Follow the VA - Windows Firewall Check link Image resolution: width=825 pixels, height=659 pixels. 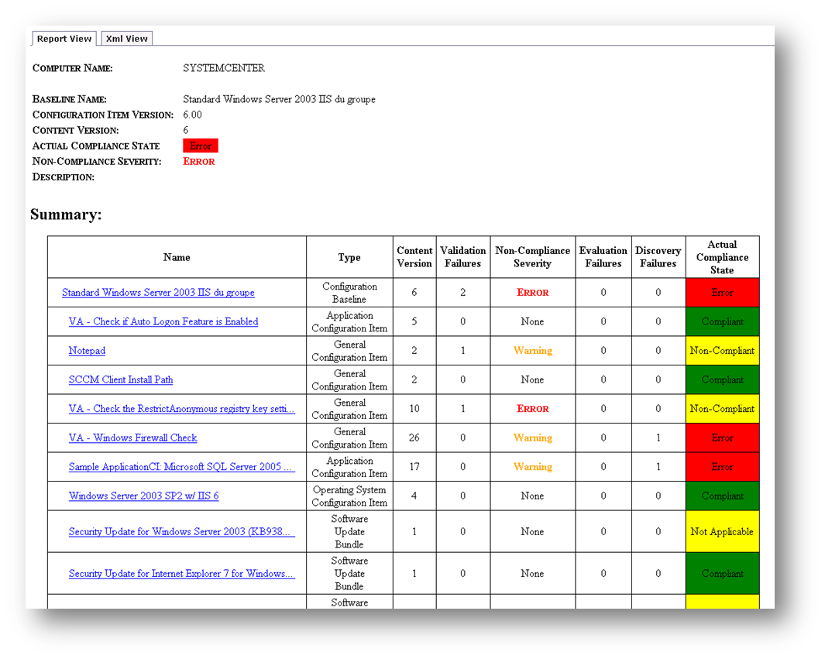tap(132, 438)
